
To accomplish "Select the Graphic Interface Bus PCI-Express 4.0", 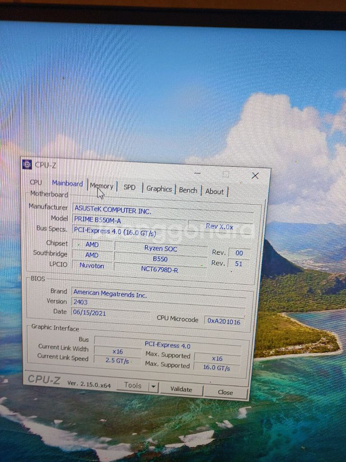I will coord(168,344).
